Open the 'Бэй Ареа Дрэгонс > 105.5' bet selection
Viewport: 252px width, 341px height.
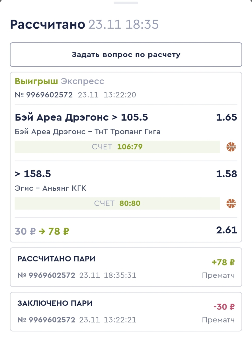(x=81, y=117)
